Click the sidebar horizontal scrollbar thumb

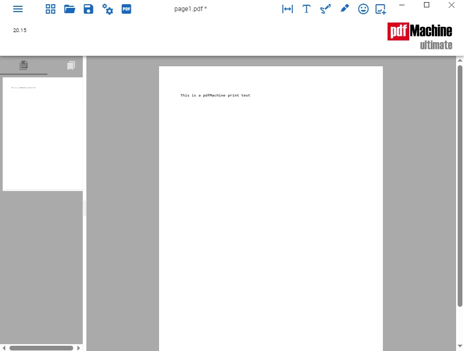pyautogui.click(x=41, y=348)
